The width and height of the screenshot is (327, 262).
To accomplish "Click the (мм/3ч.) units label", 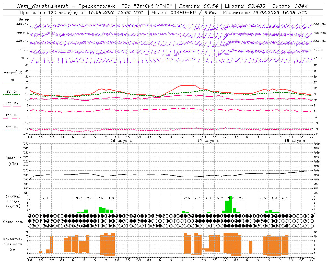I will tap(13, 196).
